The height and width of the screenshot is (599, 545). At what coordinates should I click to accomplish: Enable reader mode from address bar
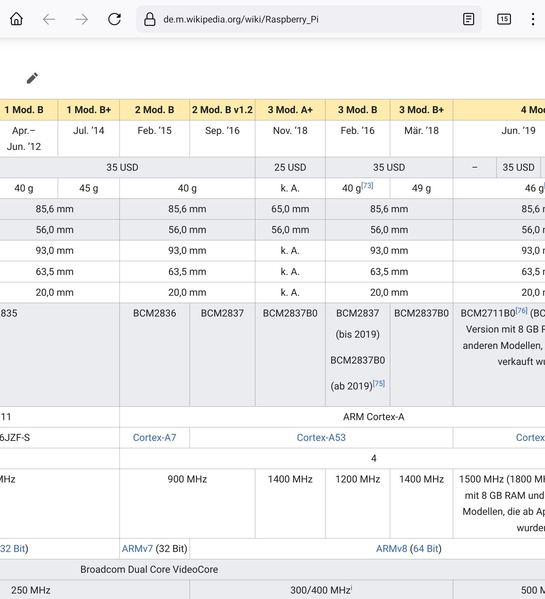pyautogui.click(x=469, y=19)
